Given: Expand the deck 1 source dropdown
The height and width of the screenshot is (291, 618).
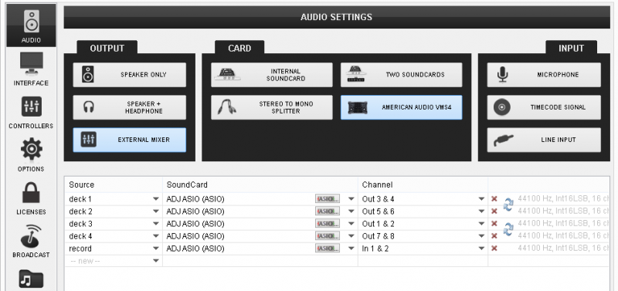Looking at the screenshot, I should coord(156,199).
